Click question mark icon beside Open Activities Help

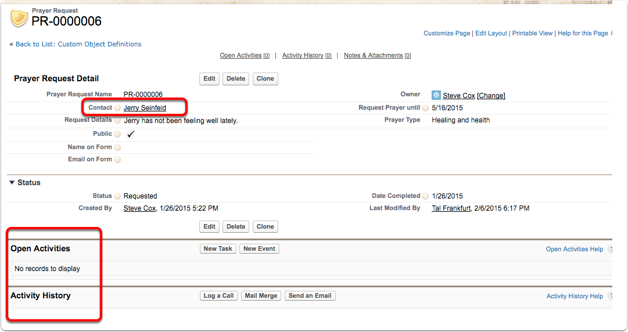pos(611,249)
